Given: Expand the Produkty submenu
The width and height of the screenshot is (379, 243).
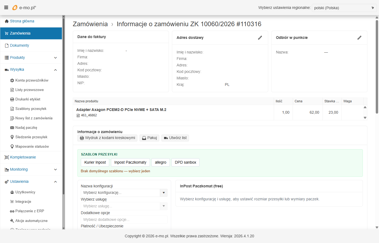Looking at the screenshot, I should coord(55,58).
